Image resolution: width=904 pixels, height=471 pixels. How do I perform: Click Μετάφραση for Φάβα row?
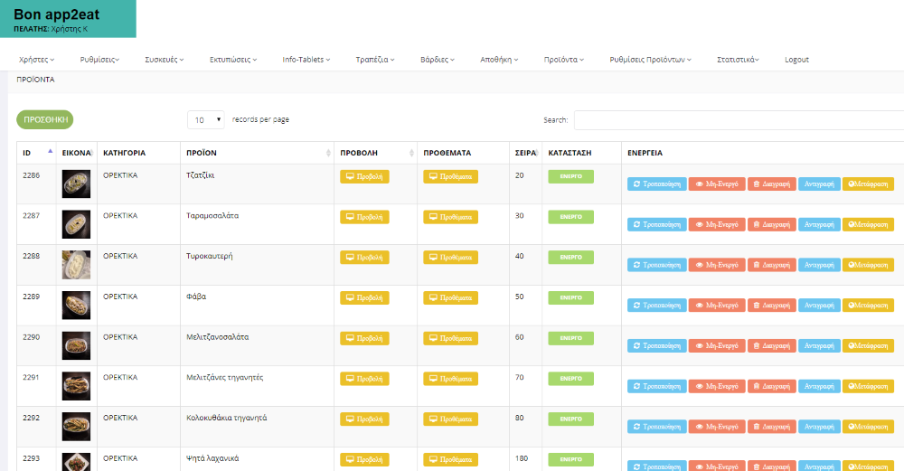(868, 305)
